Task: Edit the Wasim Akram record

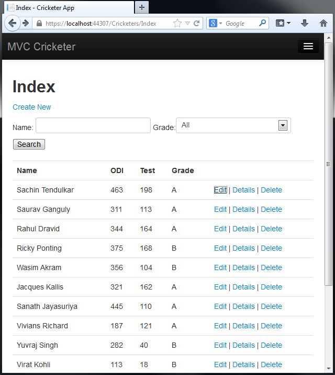Action: 220,267
